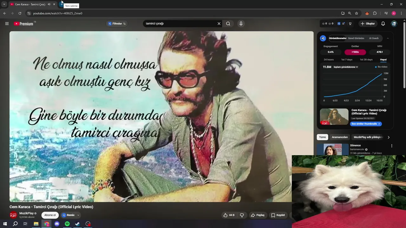
Task: Clear the search box with the X
Action: click(219, 23)
